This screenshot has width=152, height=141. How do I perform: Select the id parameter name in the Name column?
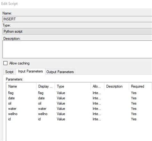(9, 119)
